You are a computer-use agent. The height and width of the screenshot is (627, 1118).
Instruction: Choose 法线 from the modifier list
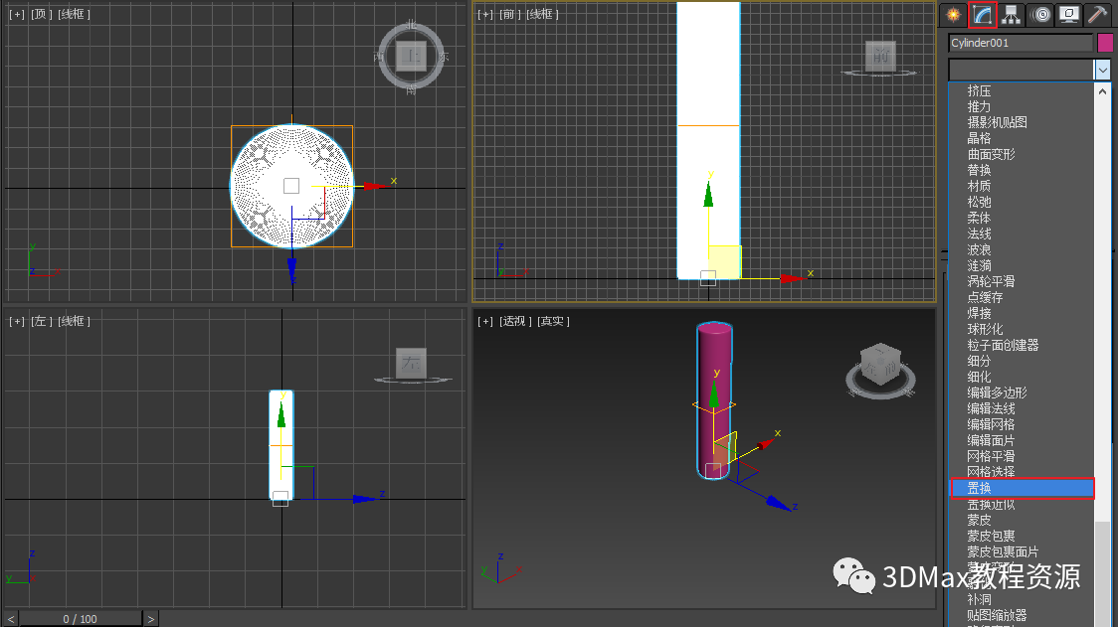tap(979, 234)
